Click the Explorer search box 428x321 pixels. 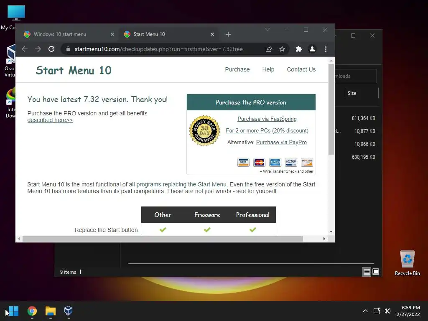[x=356, y=76]
